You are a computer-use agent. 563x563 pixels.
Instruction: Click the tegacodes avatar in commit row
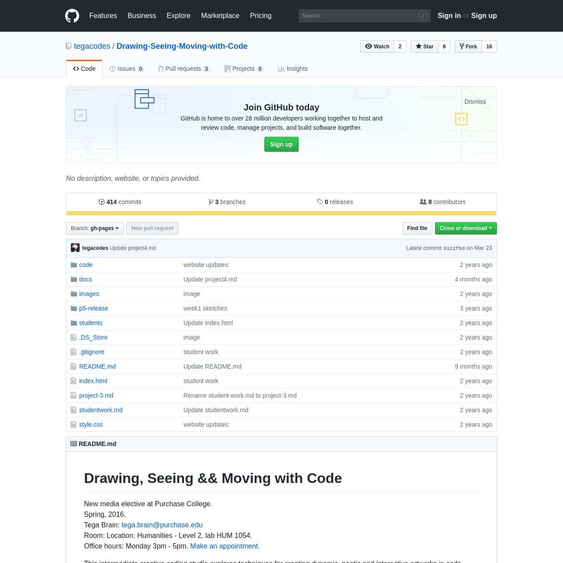tap(75, 248)
